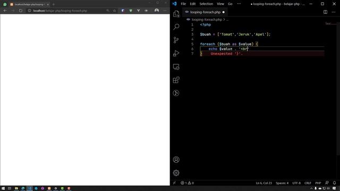This screenshot has height=191, width=340.
Task: Open the File menu
Action: pos(183,4)
